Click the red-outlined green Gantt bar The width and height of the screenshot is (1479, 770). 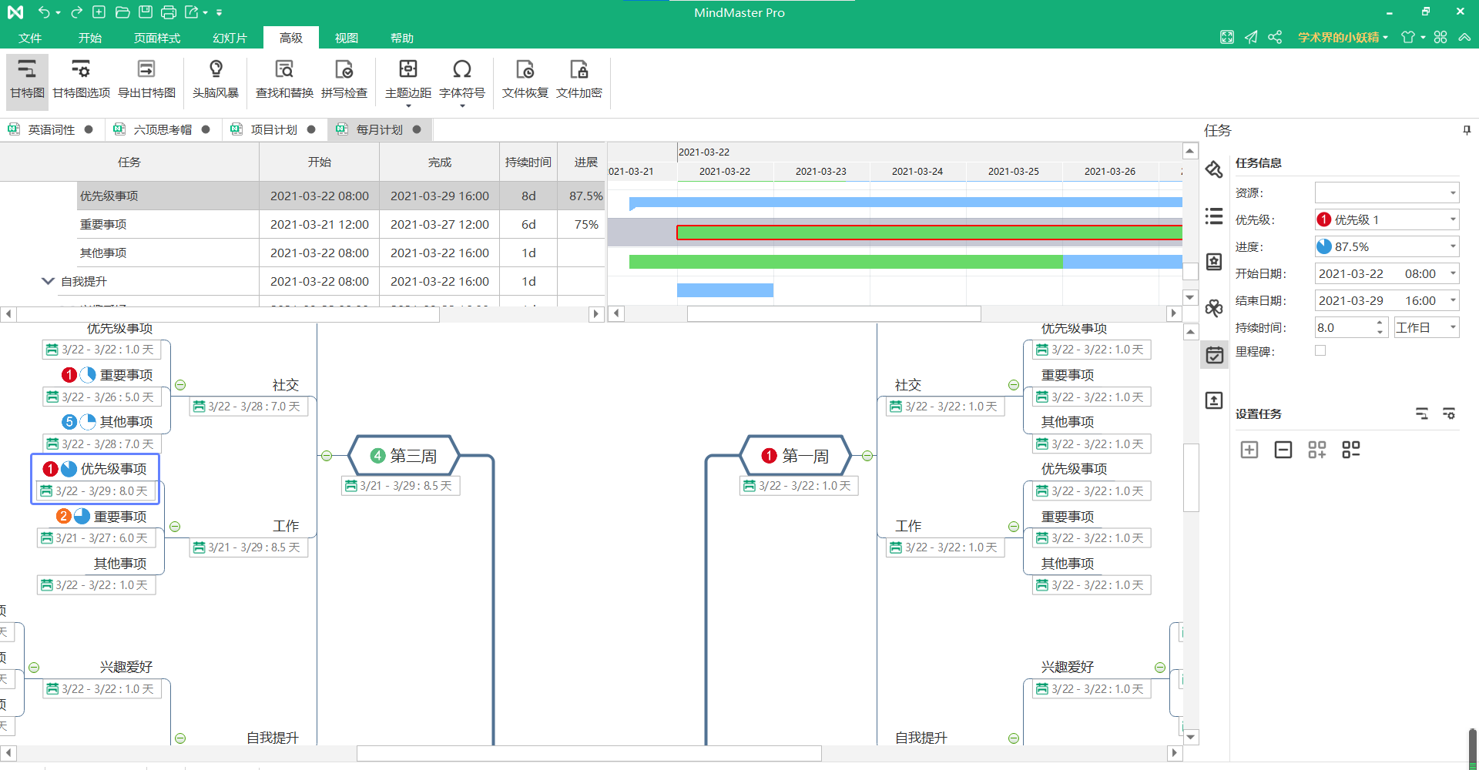click(929, 233)
